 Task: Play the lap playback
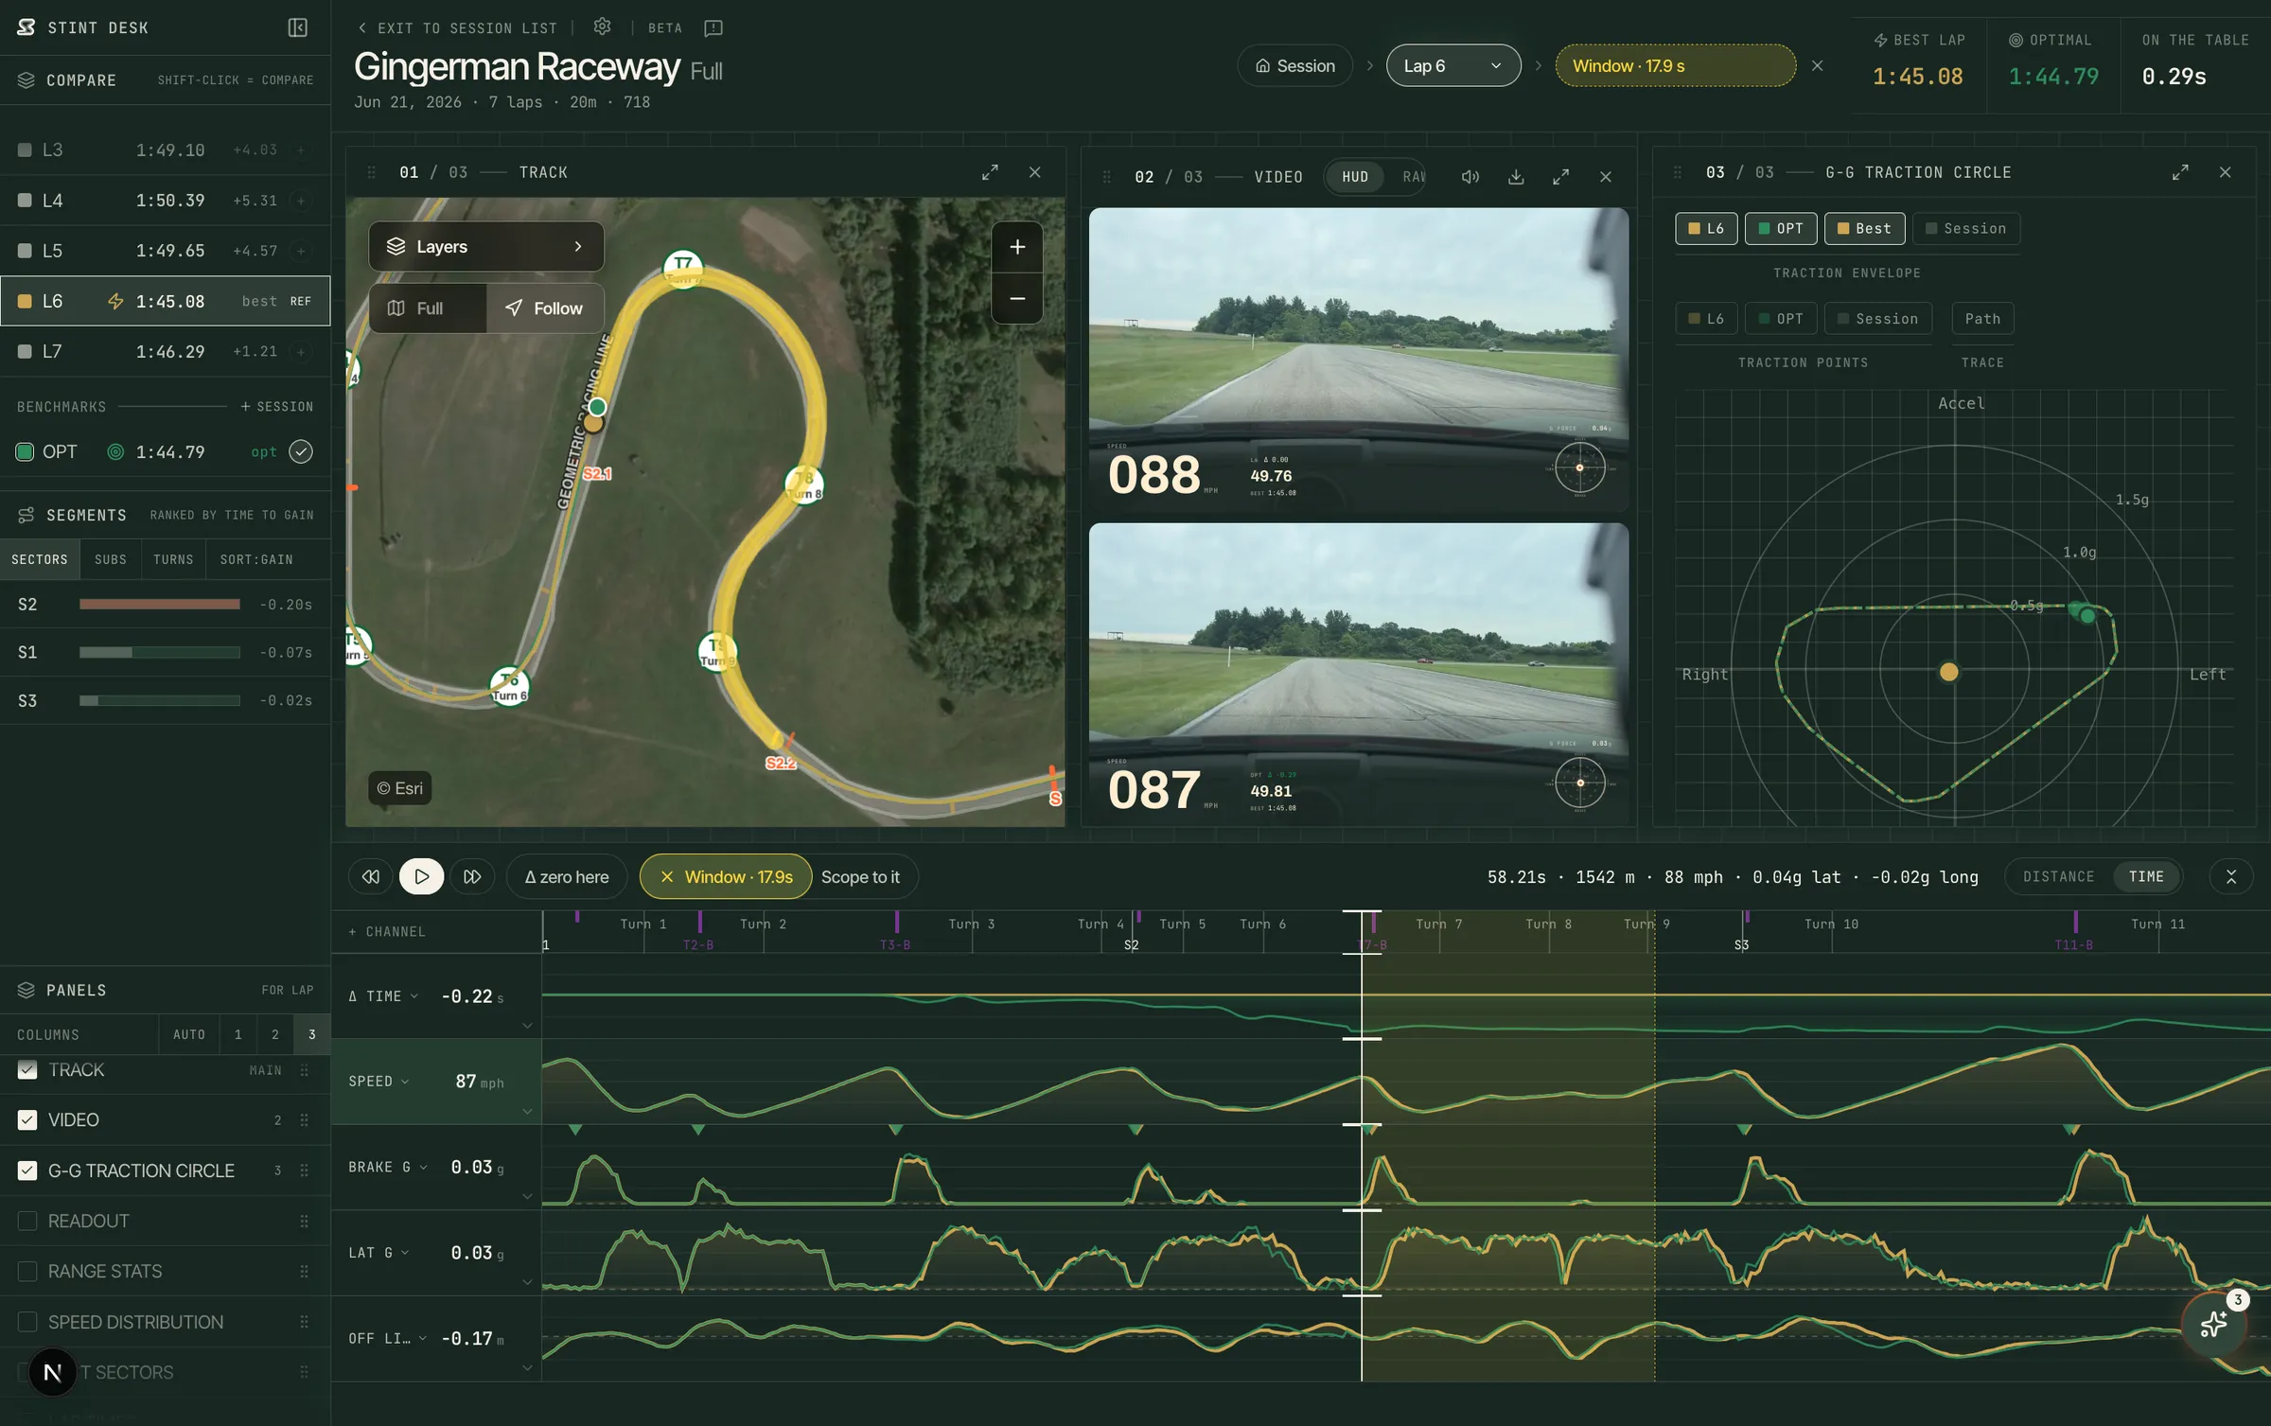[422, 876]
